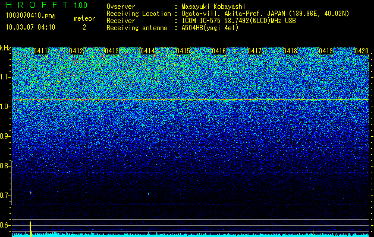Click the meteor echo near 0411 at 0.7 kHz
The width and height of the screenshot is (374, 237).
[30, 193]
